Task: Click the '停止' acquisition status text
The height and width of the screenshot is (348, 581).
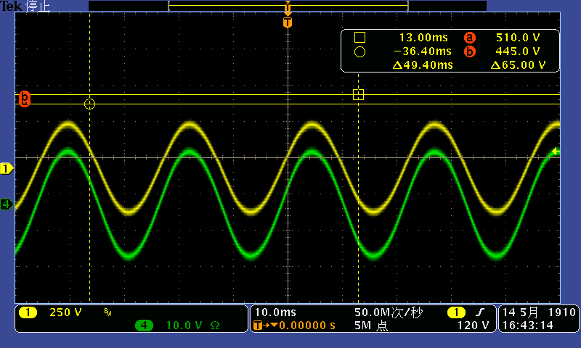Action: tap(38, 6)
